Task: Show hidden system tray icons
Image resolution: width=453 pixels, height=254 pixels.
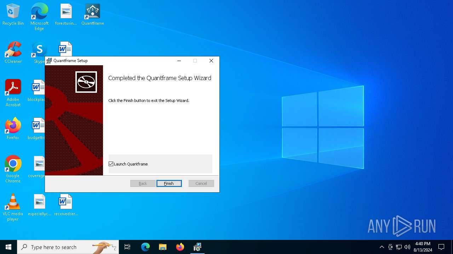Action: 382,247
